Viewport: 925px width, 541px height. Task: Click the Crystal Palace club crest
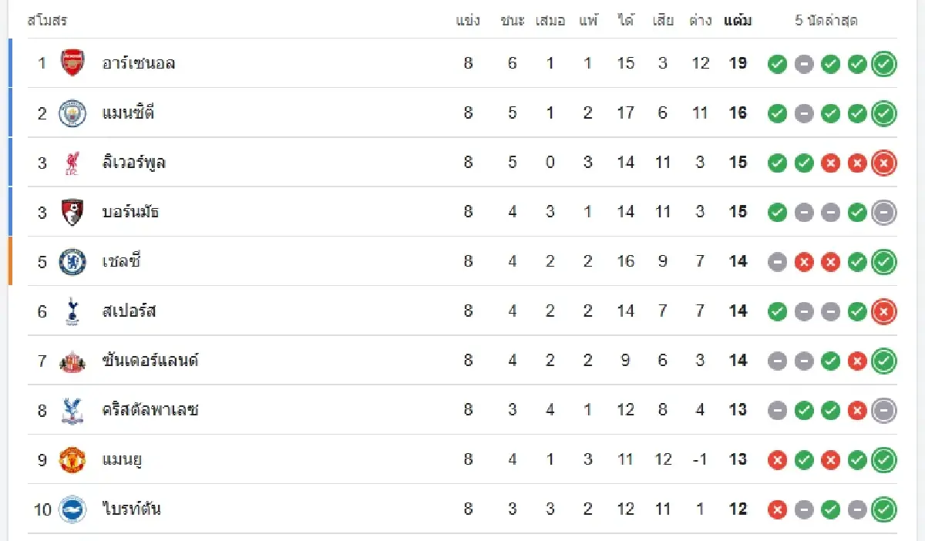pos(73,410)
